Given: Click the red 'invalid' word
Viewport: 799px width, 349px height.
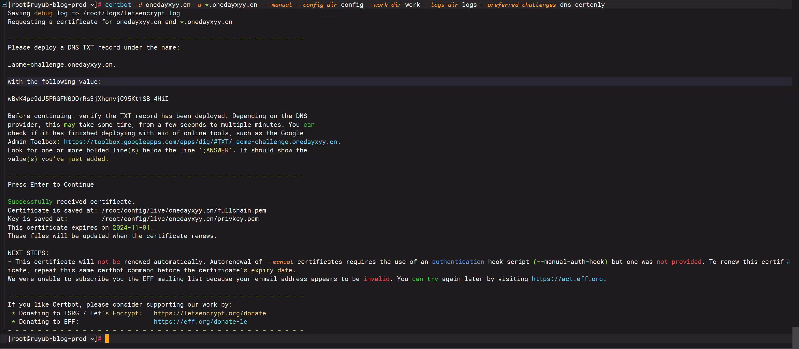Looking at the screenshot, I should pyautogui.click(x=376, y=279).
